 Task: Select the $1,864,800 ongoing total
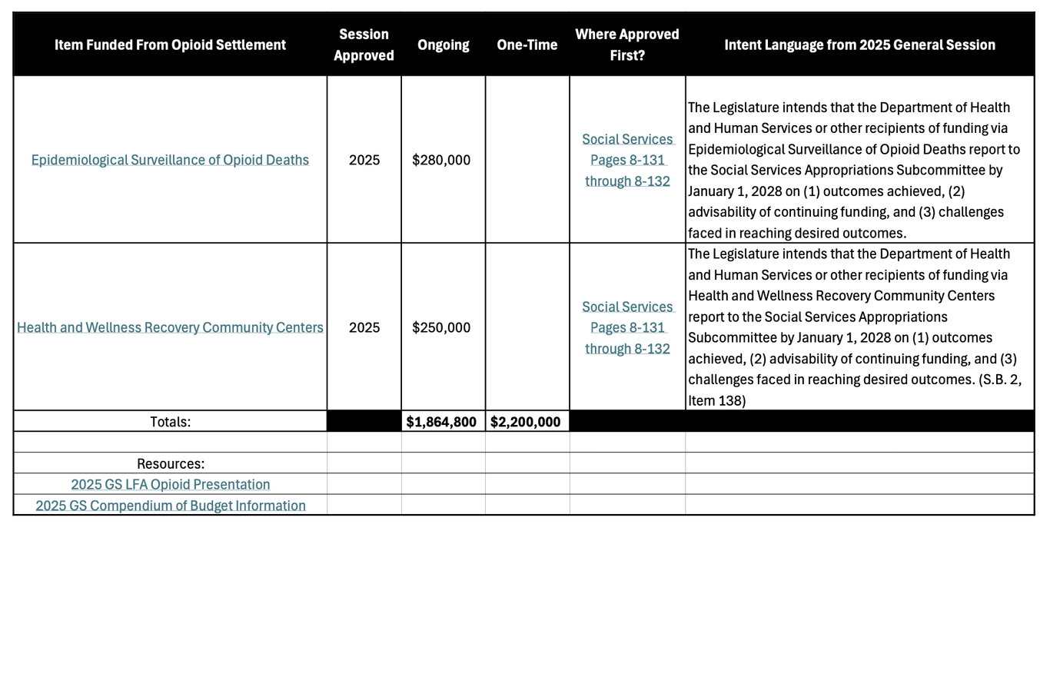443,422
